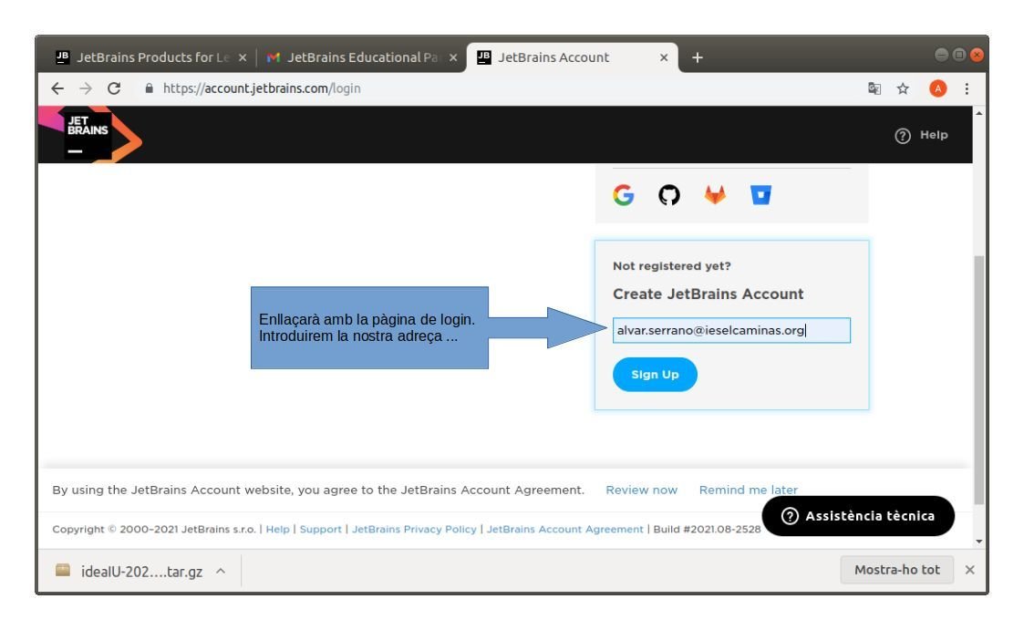Click the Build #2021.08-2528 text

pyautogui.click(x=707, y=529)
